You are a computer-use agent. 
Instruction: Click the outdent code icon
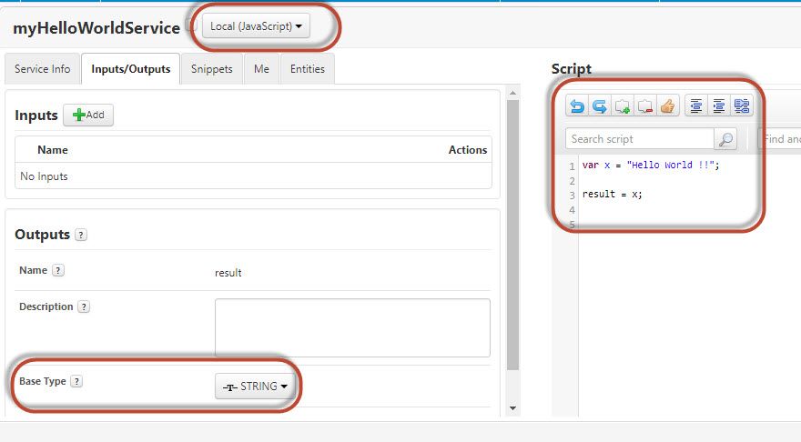pyautogui.click(x=695, y=106)
